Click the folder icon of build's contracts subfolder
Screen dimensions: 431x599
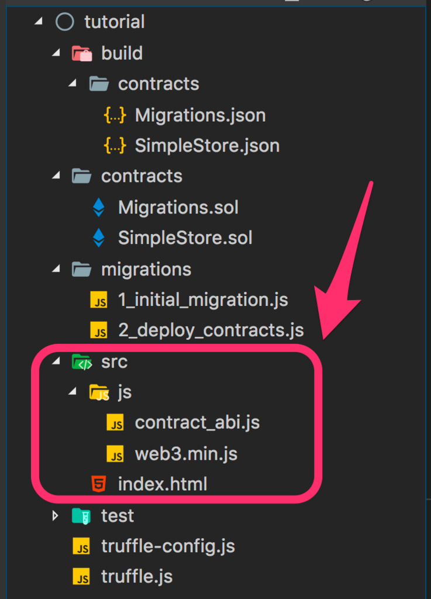pos(99,84)
